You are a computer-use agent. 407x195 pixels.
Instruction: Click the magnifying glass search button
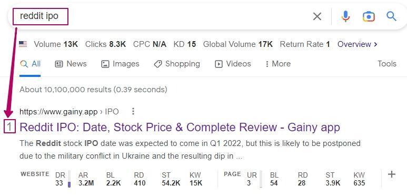pyautogui.click(x=391, y=16)
